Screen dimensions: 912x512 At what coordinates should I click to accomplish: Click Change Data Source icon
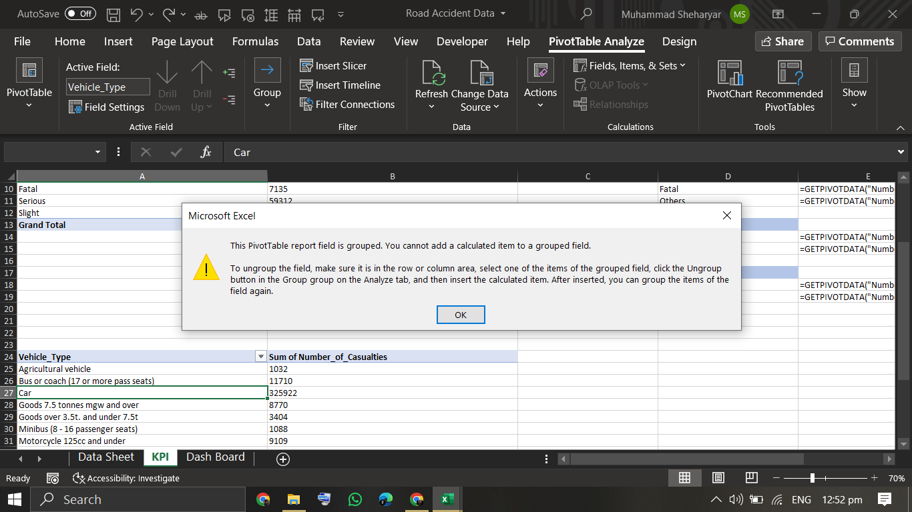pos(480,73)
